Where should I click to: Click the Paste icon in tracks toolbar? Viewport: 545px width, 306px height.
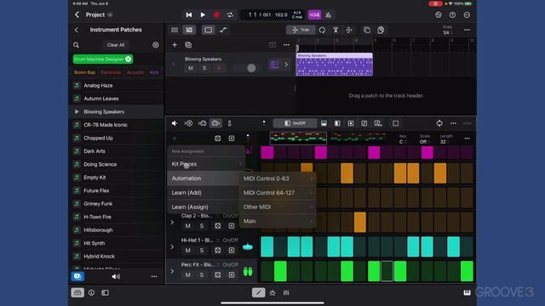coord(381,31)
